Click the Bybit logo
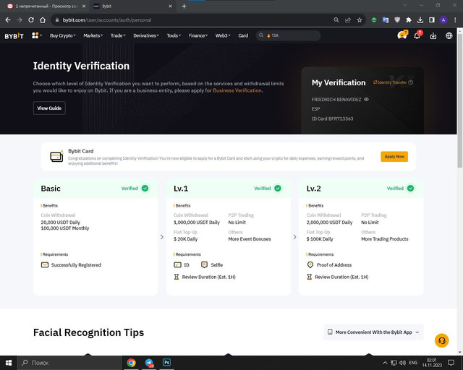 click(14, 36)
